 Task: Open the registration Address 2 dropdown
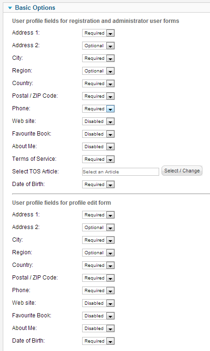pos(98,46)
